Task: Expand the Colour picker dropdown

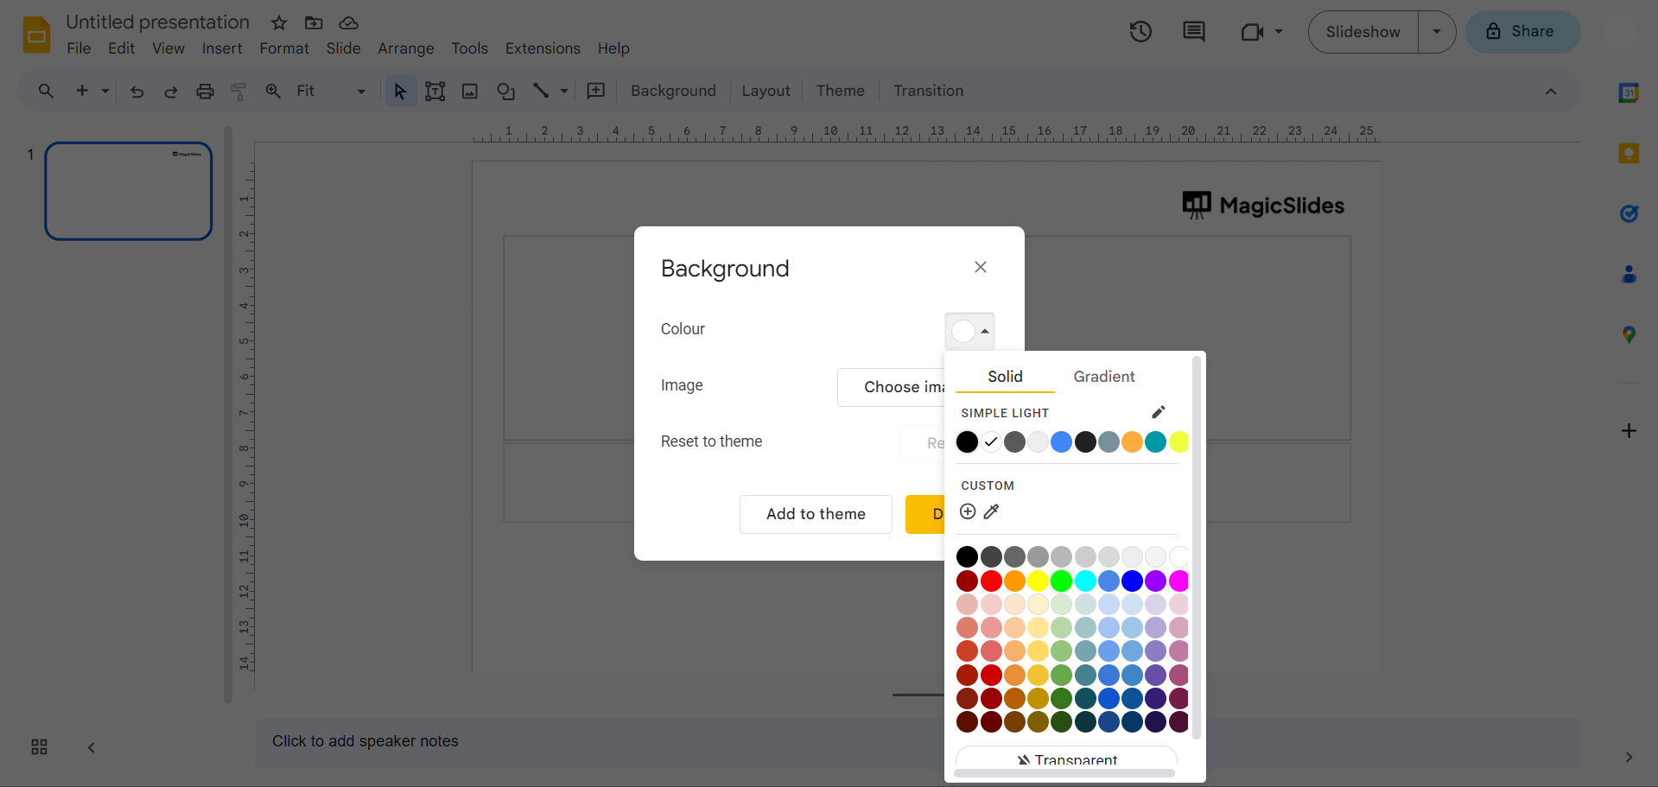Action: [x=969, y=331]
